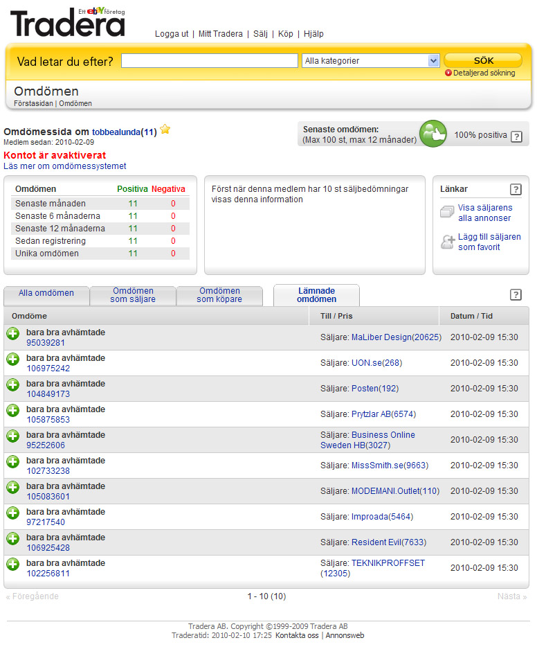Click Kontakta oss in footer

point(297,635)
